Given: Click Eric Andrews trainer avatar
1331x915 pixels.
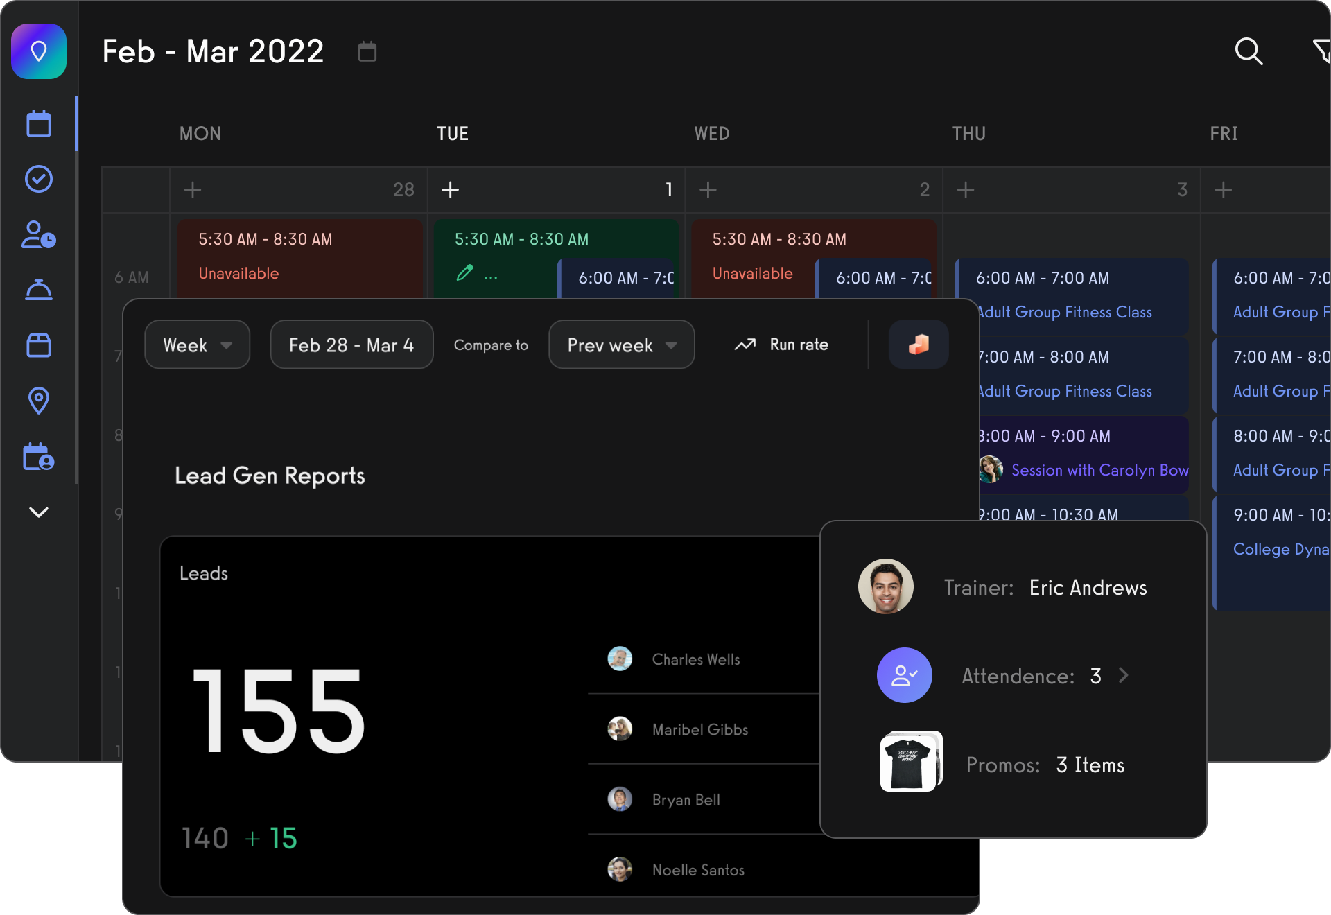Looking at the screenshot, I should pyautogui.click(x=886, y=586).
